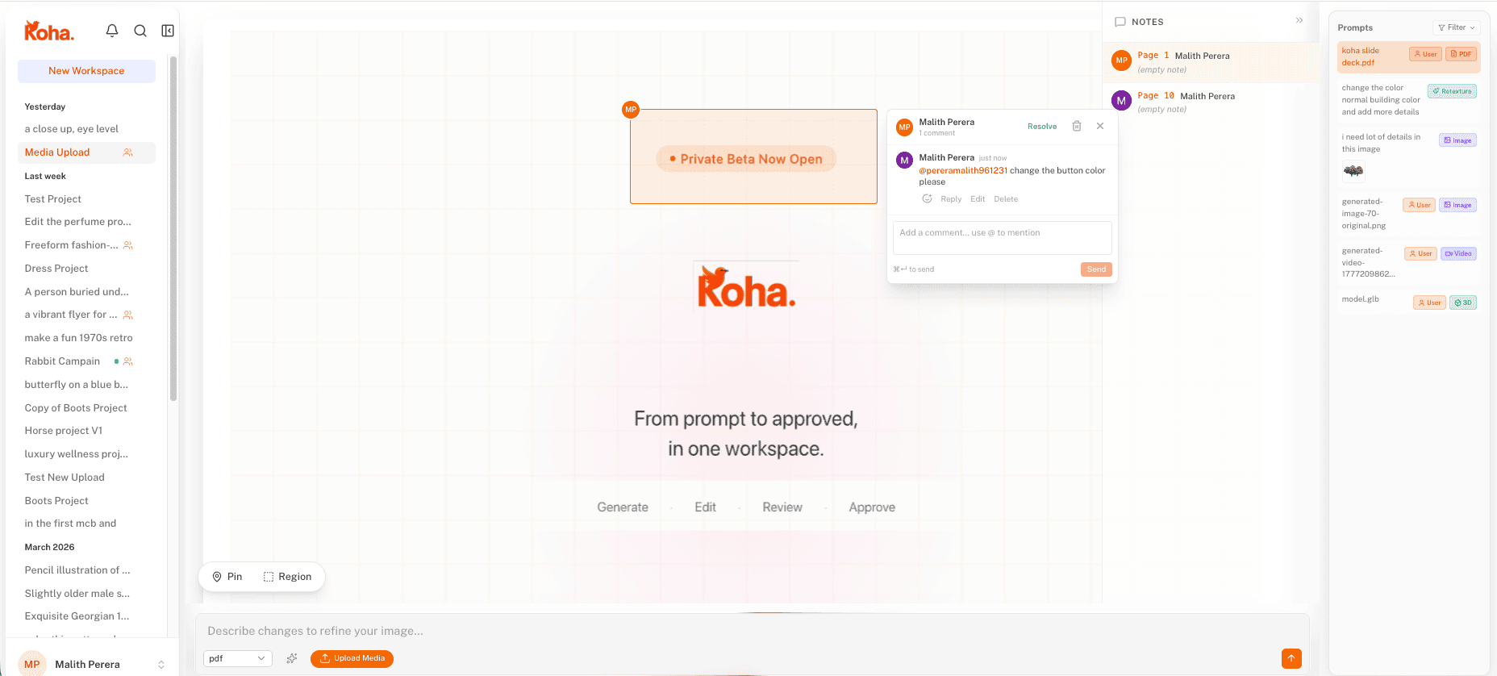Click the highlighted Private Beta comment region

coord(753,156)
